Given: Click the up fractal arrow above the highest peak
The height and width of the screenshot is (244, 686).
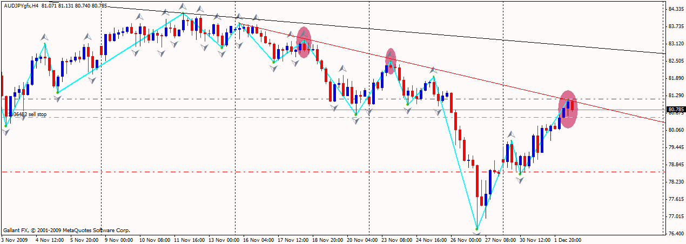Looking at the screenshot, I should 184,9.
